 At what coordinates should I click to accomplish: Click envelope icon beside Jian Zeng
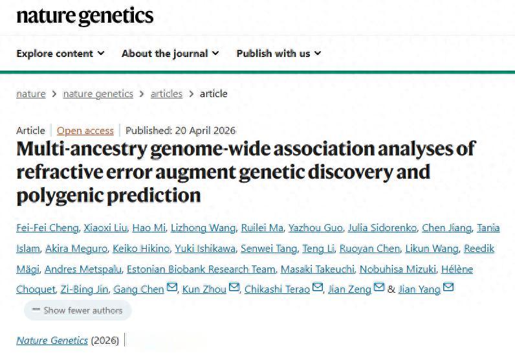click(x=379, y=288)
